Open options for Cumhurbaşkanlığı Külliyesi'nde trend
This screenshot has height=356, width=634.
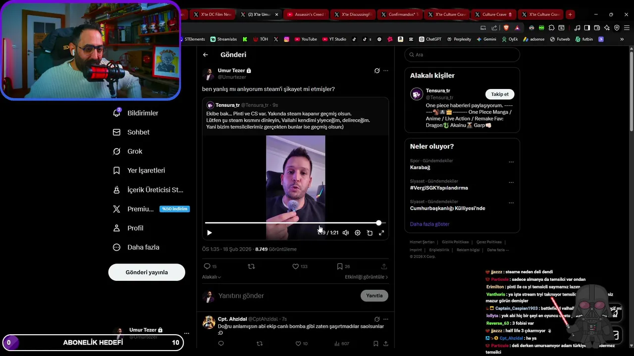coord(511,203)
